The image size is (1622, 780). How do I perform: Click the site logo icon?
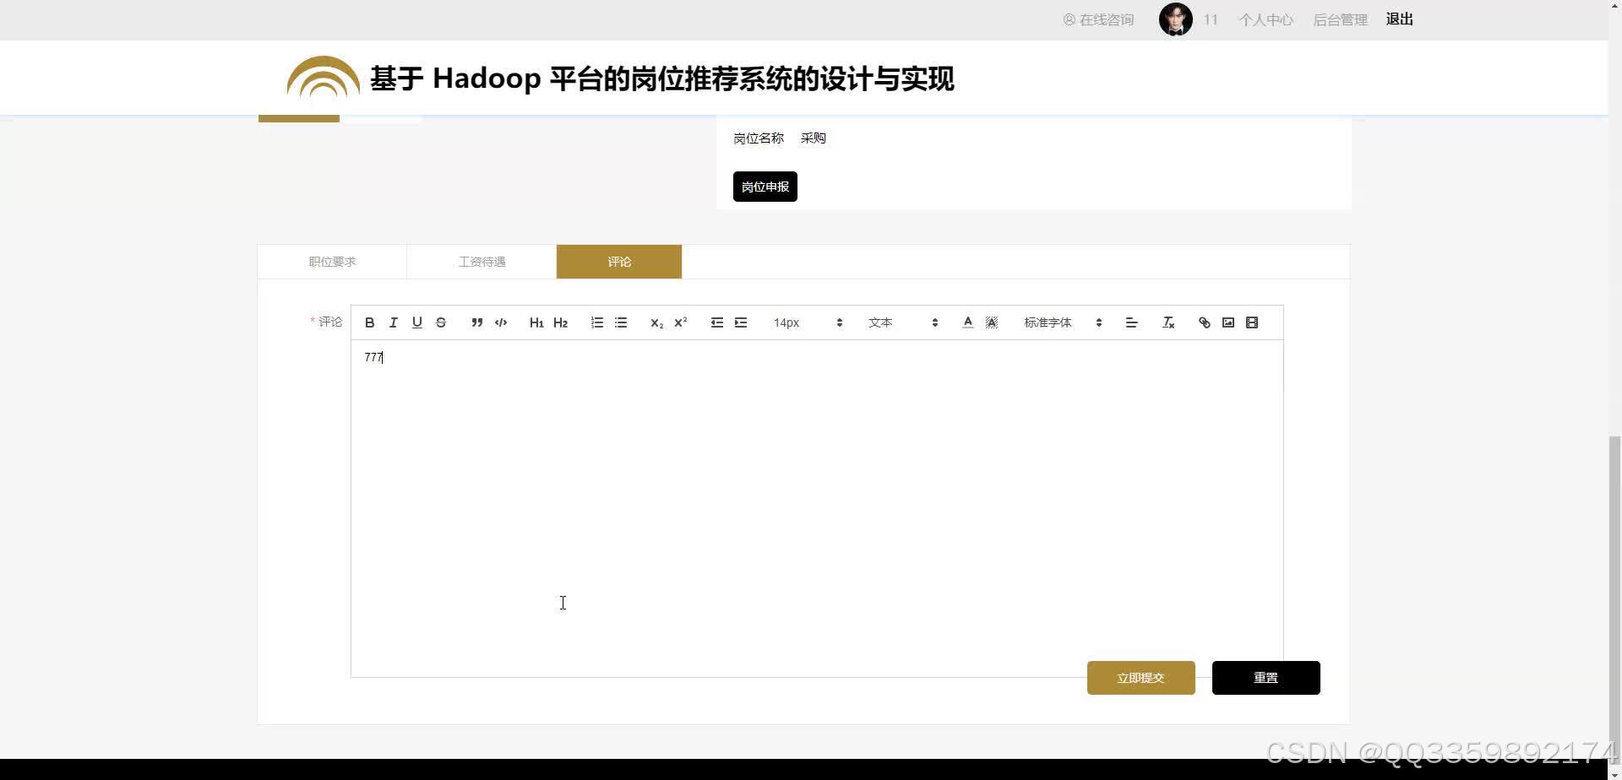[x=324, y=77]
